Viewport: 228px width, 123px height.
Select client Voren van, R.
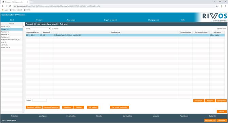coord(12,47)
